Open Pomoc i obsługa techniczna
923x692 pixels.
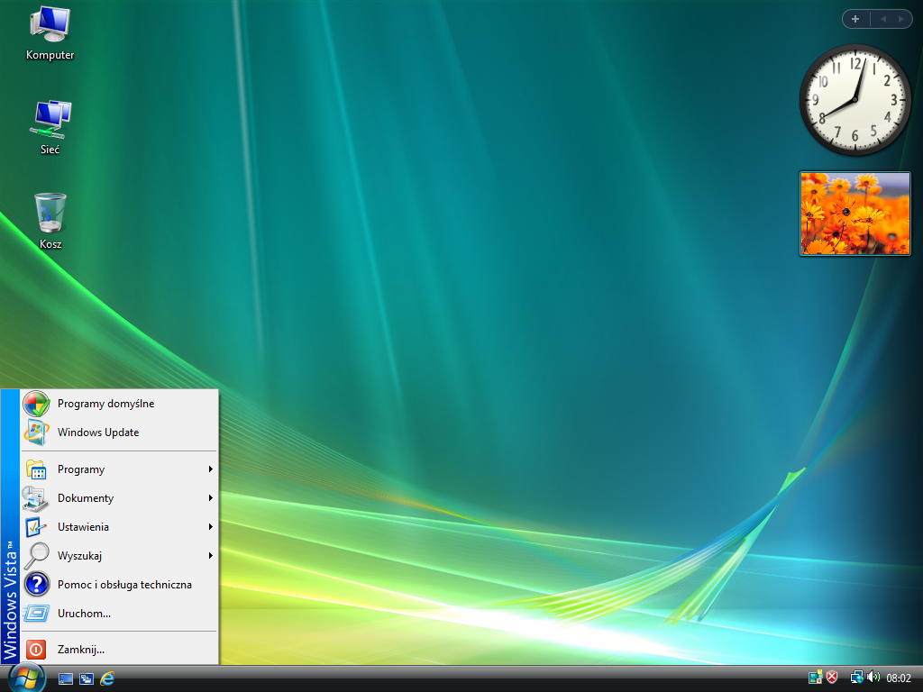120,585
